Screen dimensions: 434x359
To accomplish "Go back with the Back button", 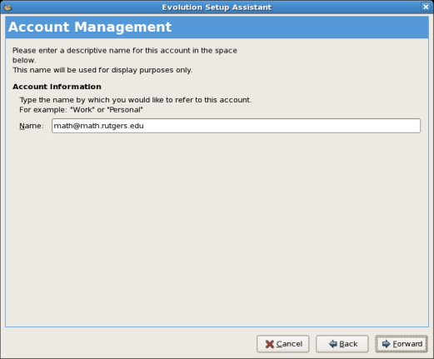I will (x=342, y=344).
